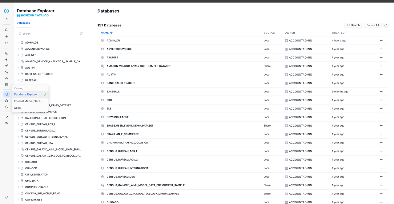
Task: Sort by the CREATED column header
Action: tap(338, 33)
